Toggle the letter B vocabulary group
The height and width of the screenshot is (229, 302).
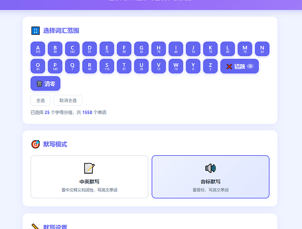tap(55, 49)
